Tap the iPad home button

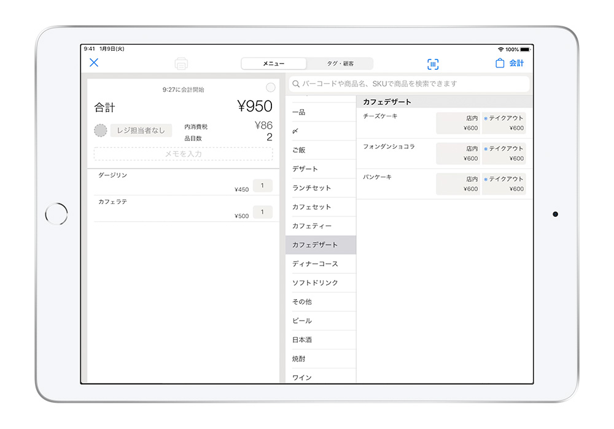click(56, 214)
